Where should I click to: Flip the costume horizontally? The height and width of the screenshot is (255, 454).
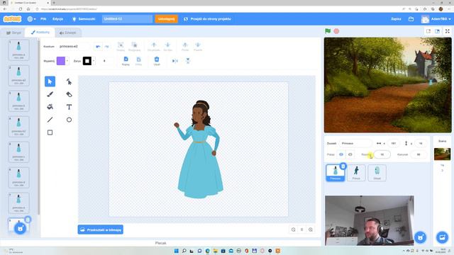[175, 61]
